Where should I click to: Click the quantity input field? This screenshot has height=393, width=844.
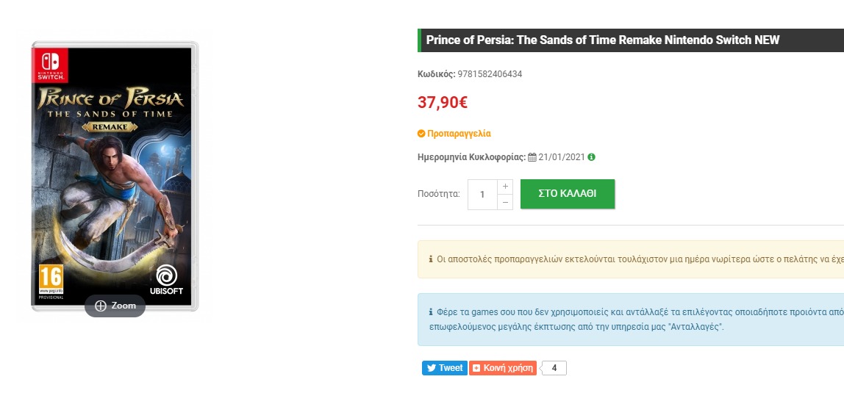tap(482, 195)
